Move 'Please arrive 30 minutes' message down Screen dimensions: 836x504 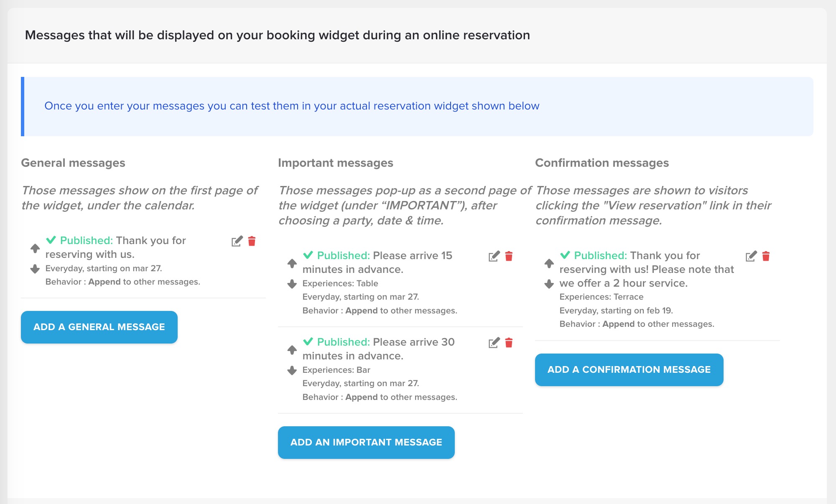coord(292,370)
